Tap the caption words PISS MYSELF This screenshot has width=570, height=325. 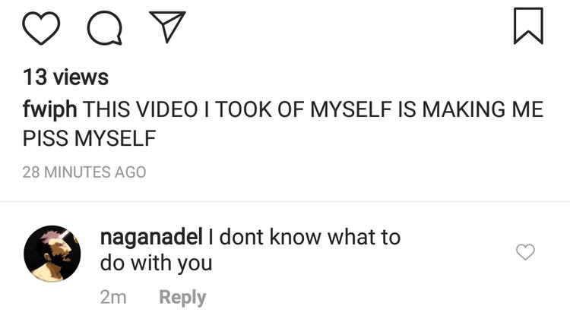tap(89, 140)
